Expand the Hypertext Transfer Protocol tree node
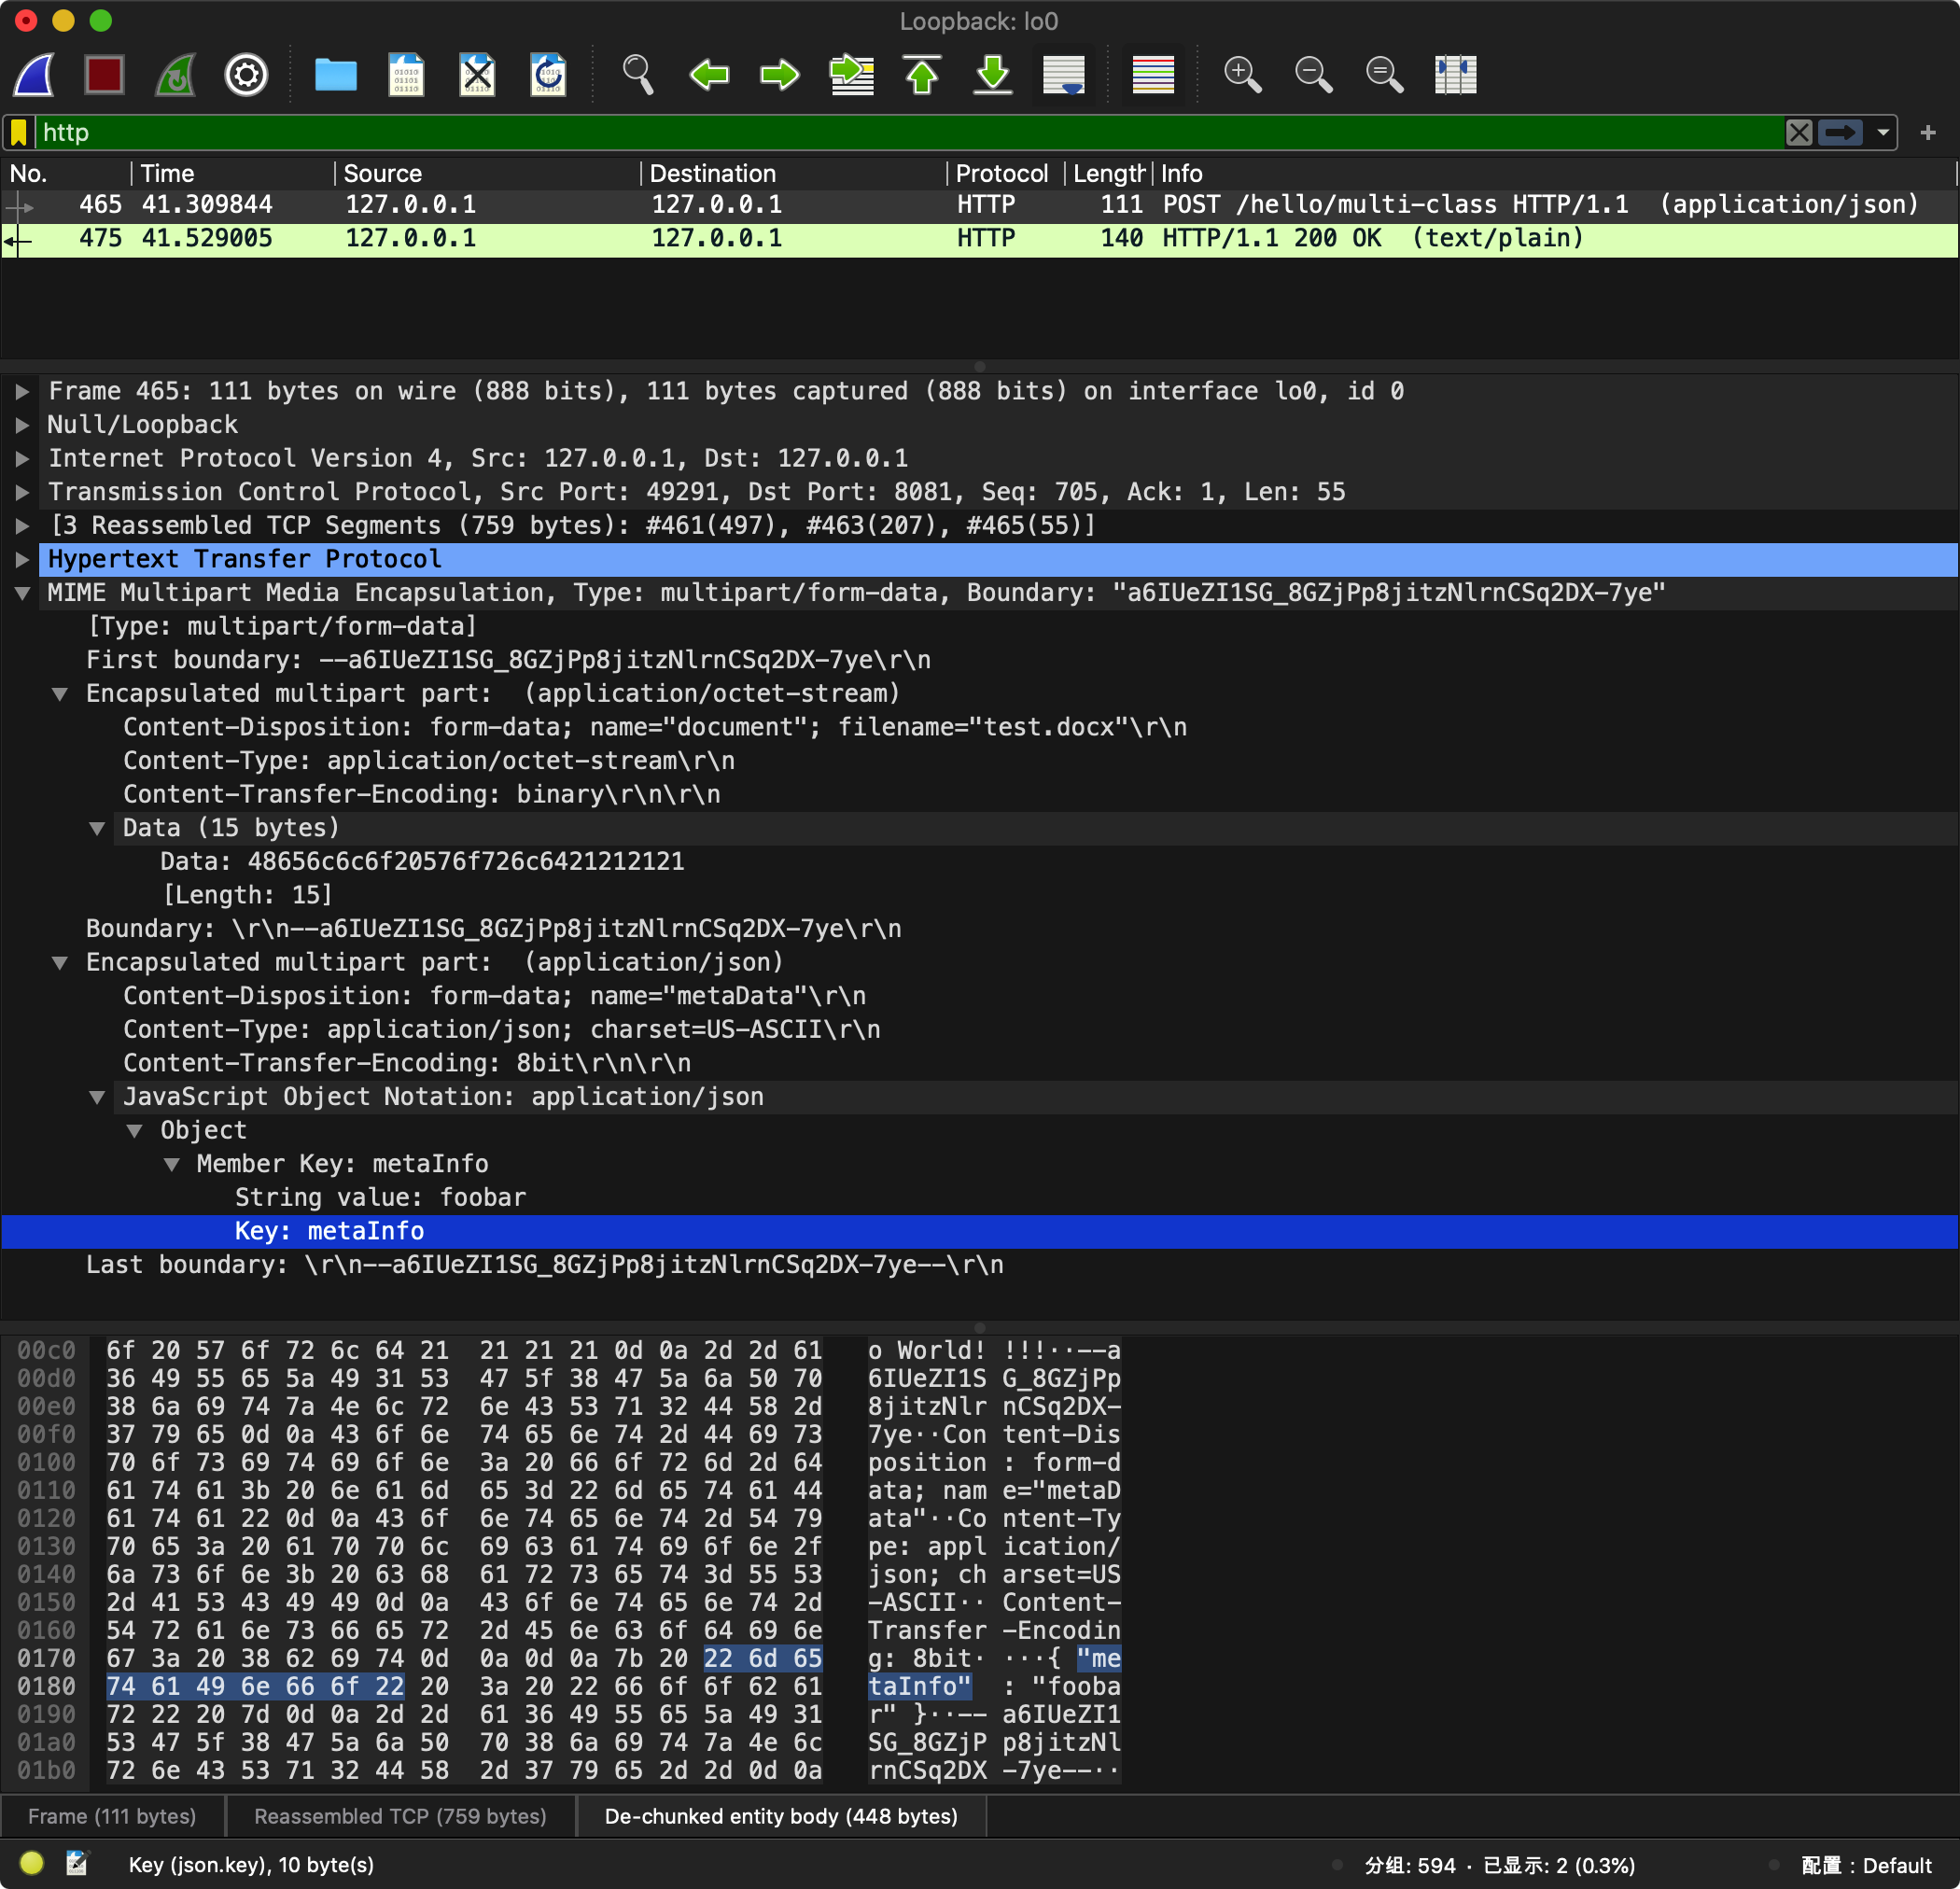Viewport: 1960px width, 1889px height. click(22, 559)
